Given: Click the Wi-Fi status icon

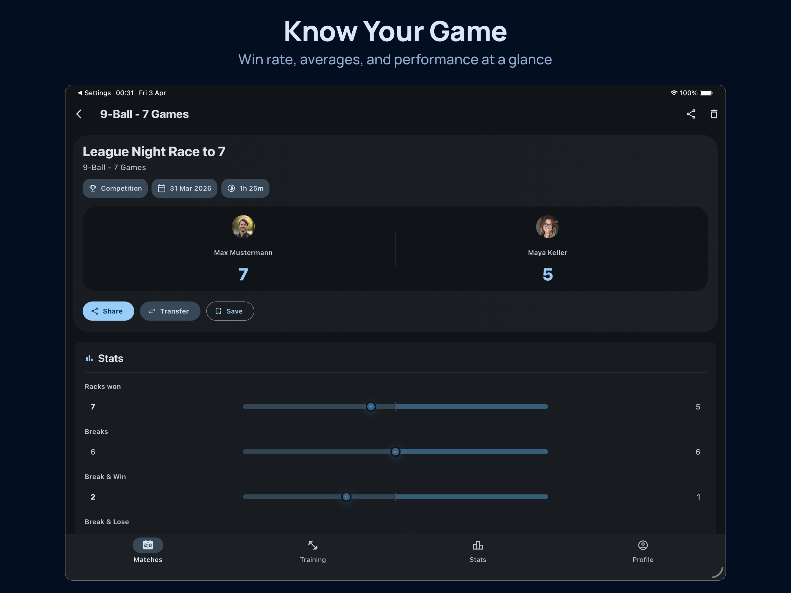Looking at the screenshot, I should tap(674, 93).
